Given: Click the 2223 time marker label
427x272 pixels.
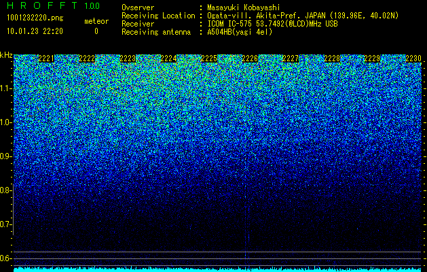Looking at the screenshot, I should (x=128, y=58).
